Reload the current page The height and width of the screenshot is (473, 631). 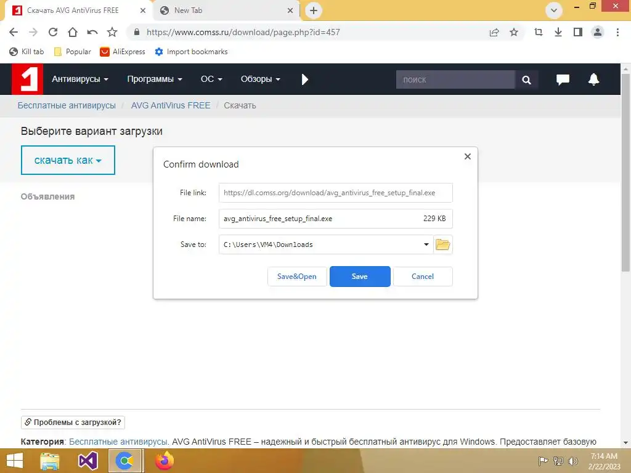pos(53,32)
